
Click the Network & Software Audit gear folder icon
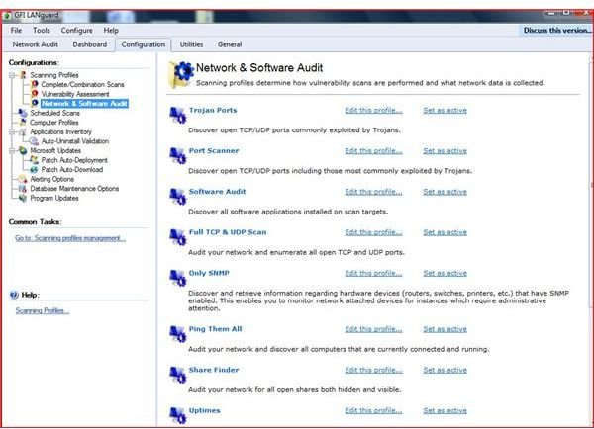181,74
